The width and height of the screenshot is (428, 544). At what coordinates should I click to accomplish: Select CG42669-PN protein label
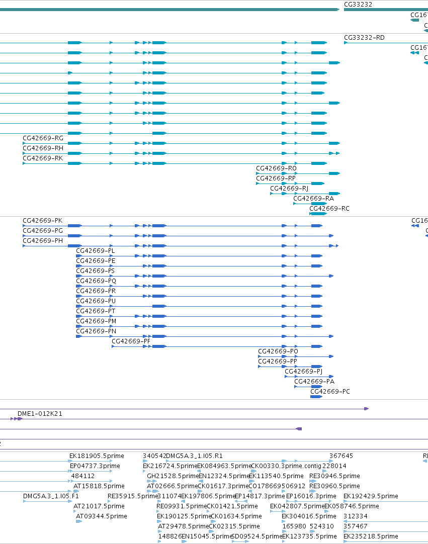96,331
